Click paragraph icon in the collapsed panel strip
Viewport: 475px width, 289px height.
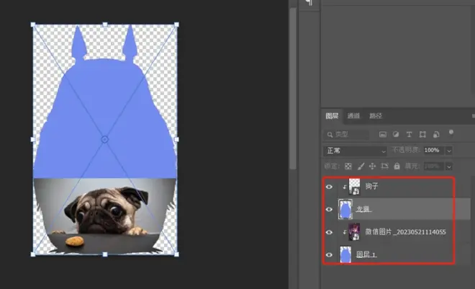[x=309, y=3]
